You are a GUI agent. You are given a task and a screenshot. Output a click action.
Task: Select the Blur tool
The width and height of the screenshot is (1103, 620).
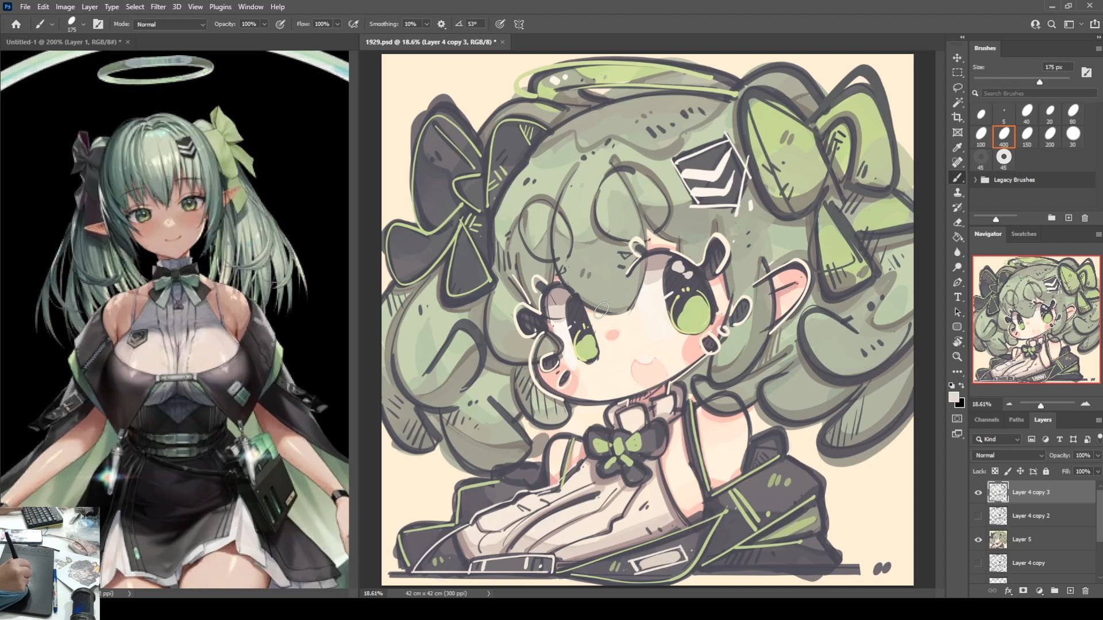tap(957, 253)
